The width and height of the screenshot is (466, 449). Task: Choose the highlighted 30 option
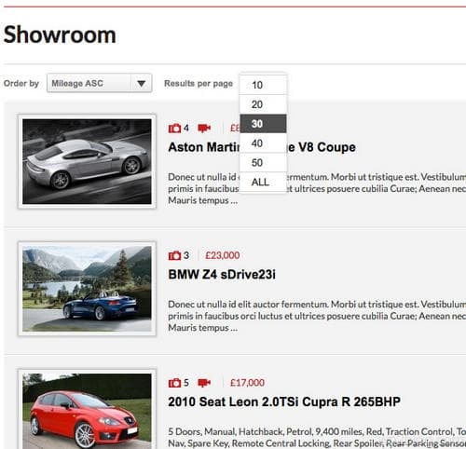tap(263, 124)
